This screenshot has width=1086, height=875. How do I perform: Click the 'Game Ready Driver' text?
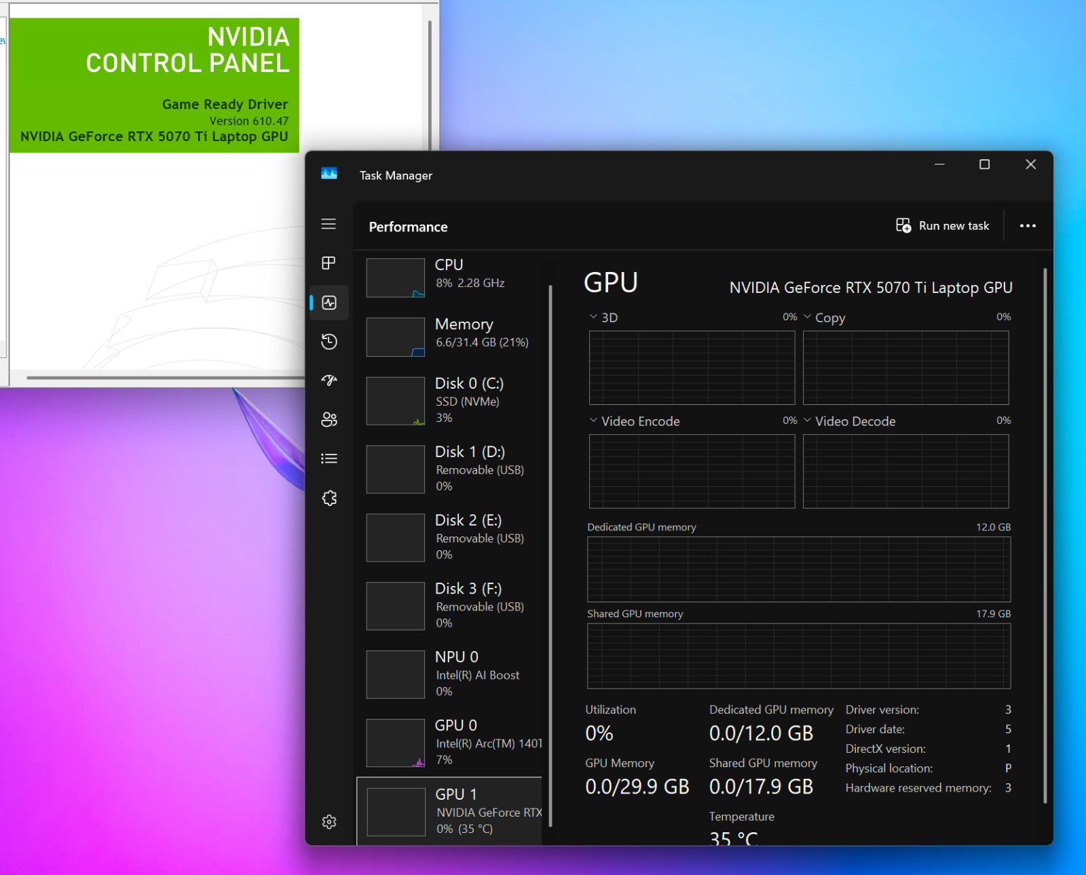(225, 104)
